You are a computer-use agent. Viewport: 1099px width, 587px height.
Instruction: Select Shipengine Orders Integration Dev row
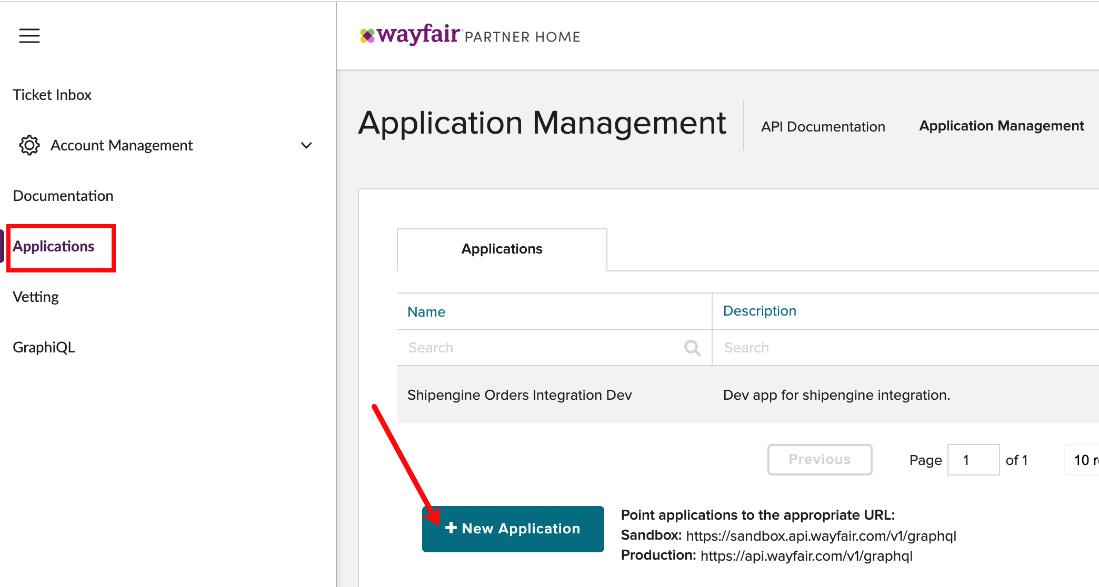tap(519, 395)
